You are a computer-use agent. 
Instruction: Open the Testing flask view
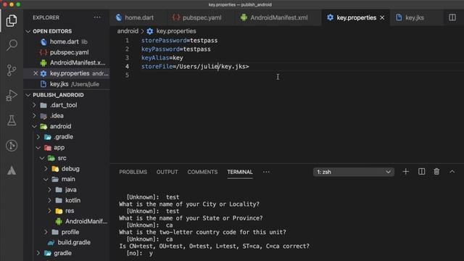pyautogui.click(x=12, y=120)
